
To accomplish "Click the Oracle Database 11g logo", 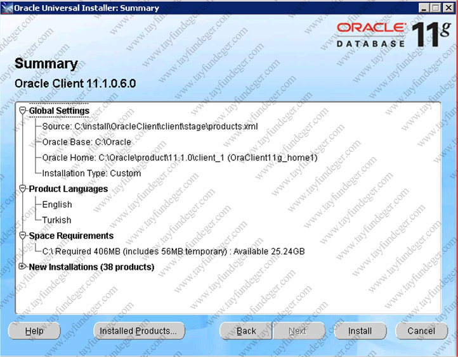I will 393,34.
